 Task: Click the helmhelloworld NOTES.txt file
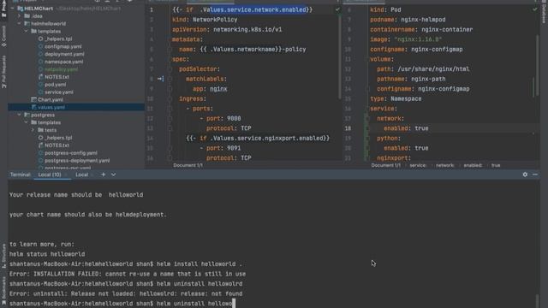click(57, 77)
